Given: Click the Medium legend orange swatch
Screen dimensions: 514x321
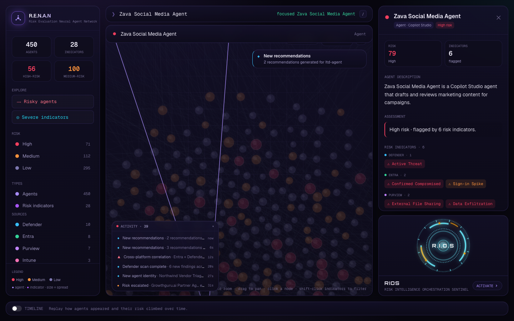Looking at the screenshot, I should (29, 280).
